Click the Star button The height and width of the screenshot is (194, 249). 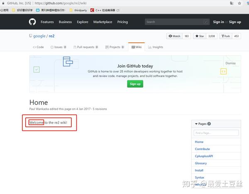pos(200,36)
